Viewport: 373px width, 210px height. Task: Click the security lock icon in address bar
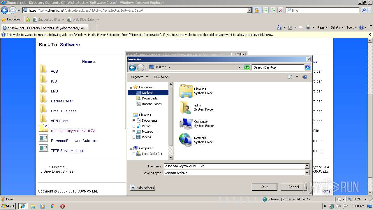click(x=256, y=10)
